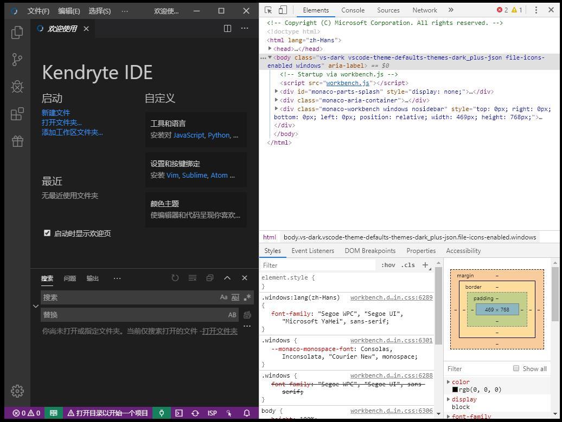Click the 打开文件夹... link
Image resolution: width=562 pixels, height=422 pixels.
62,122
